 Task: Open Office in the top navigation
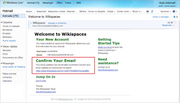coord(59,3)
